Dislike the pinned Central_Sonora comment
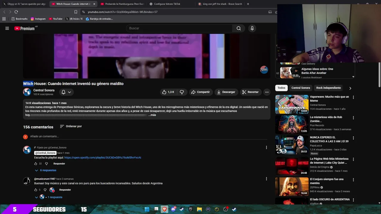The image size is (381, 214). (46, 163)
